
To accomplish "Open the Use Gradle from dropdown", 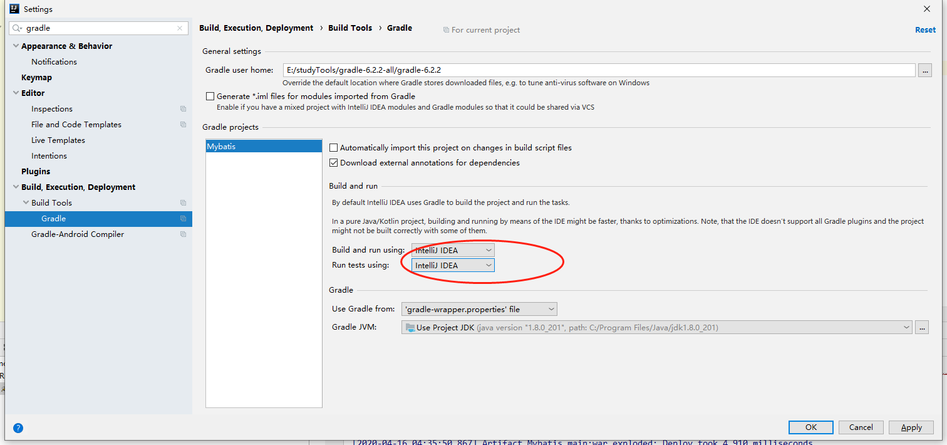I will [x=479, y=309].
